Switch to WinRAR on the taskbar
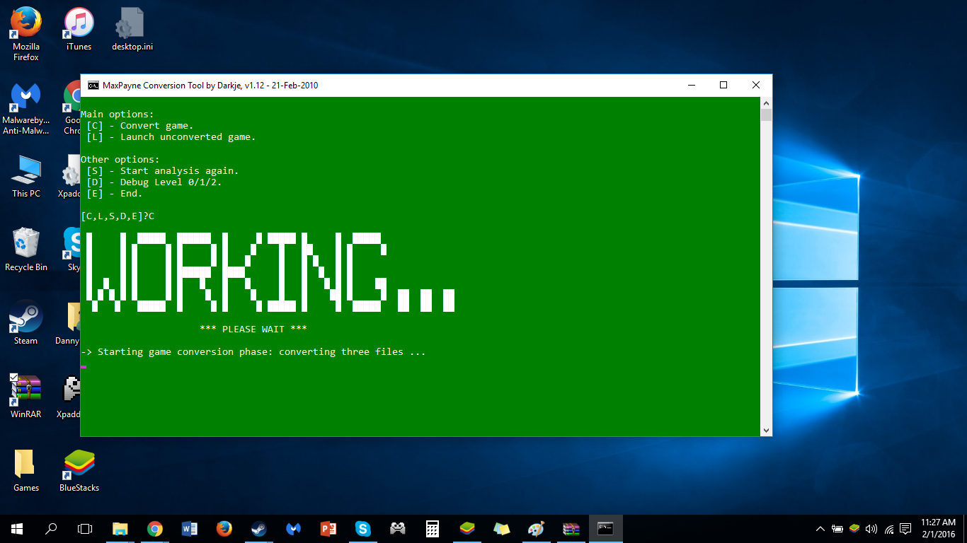This screenshot has height=543, width=967. 571,529
